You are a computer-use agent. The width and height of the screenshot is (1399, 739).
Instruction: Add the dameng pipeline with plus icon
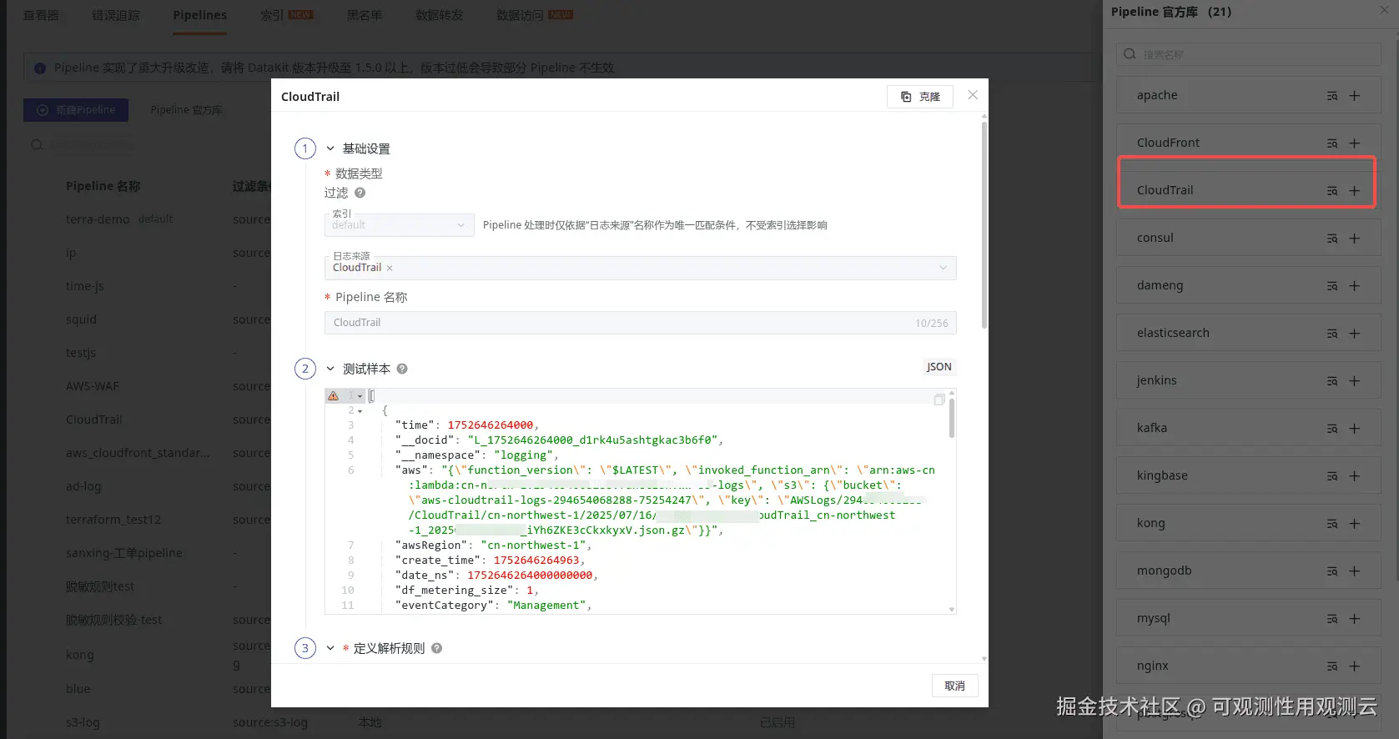(x=1355, y=286)
